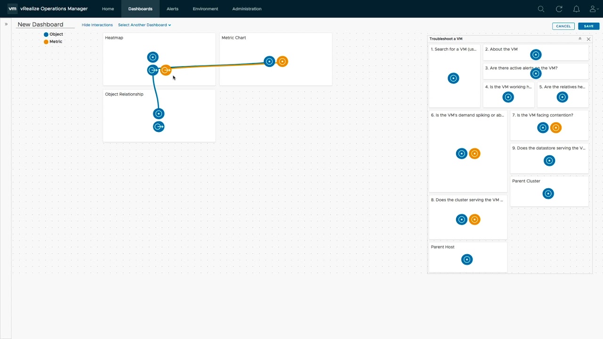Screen dimensions: 603x339
Task: Click the orange metric output icon in Heatmap
Action: pos(166,70)
